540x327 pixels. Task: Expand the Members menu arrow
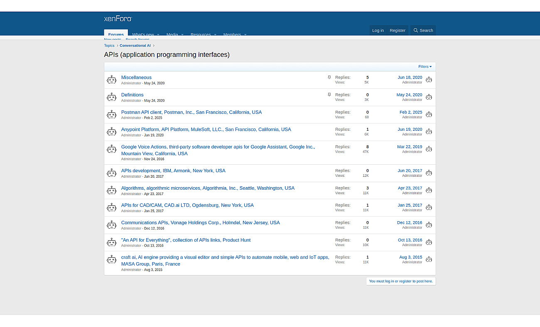tap(245, 34)
